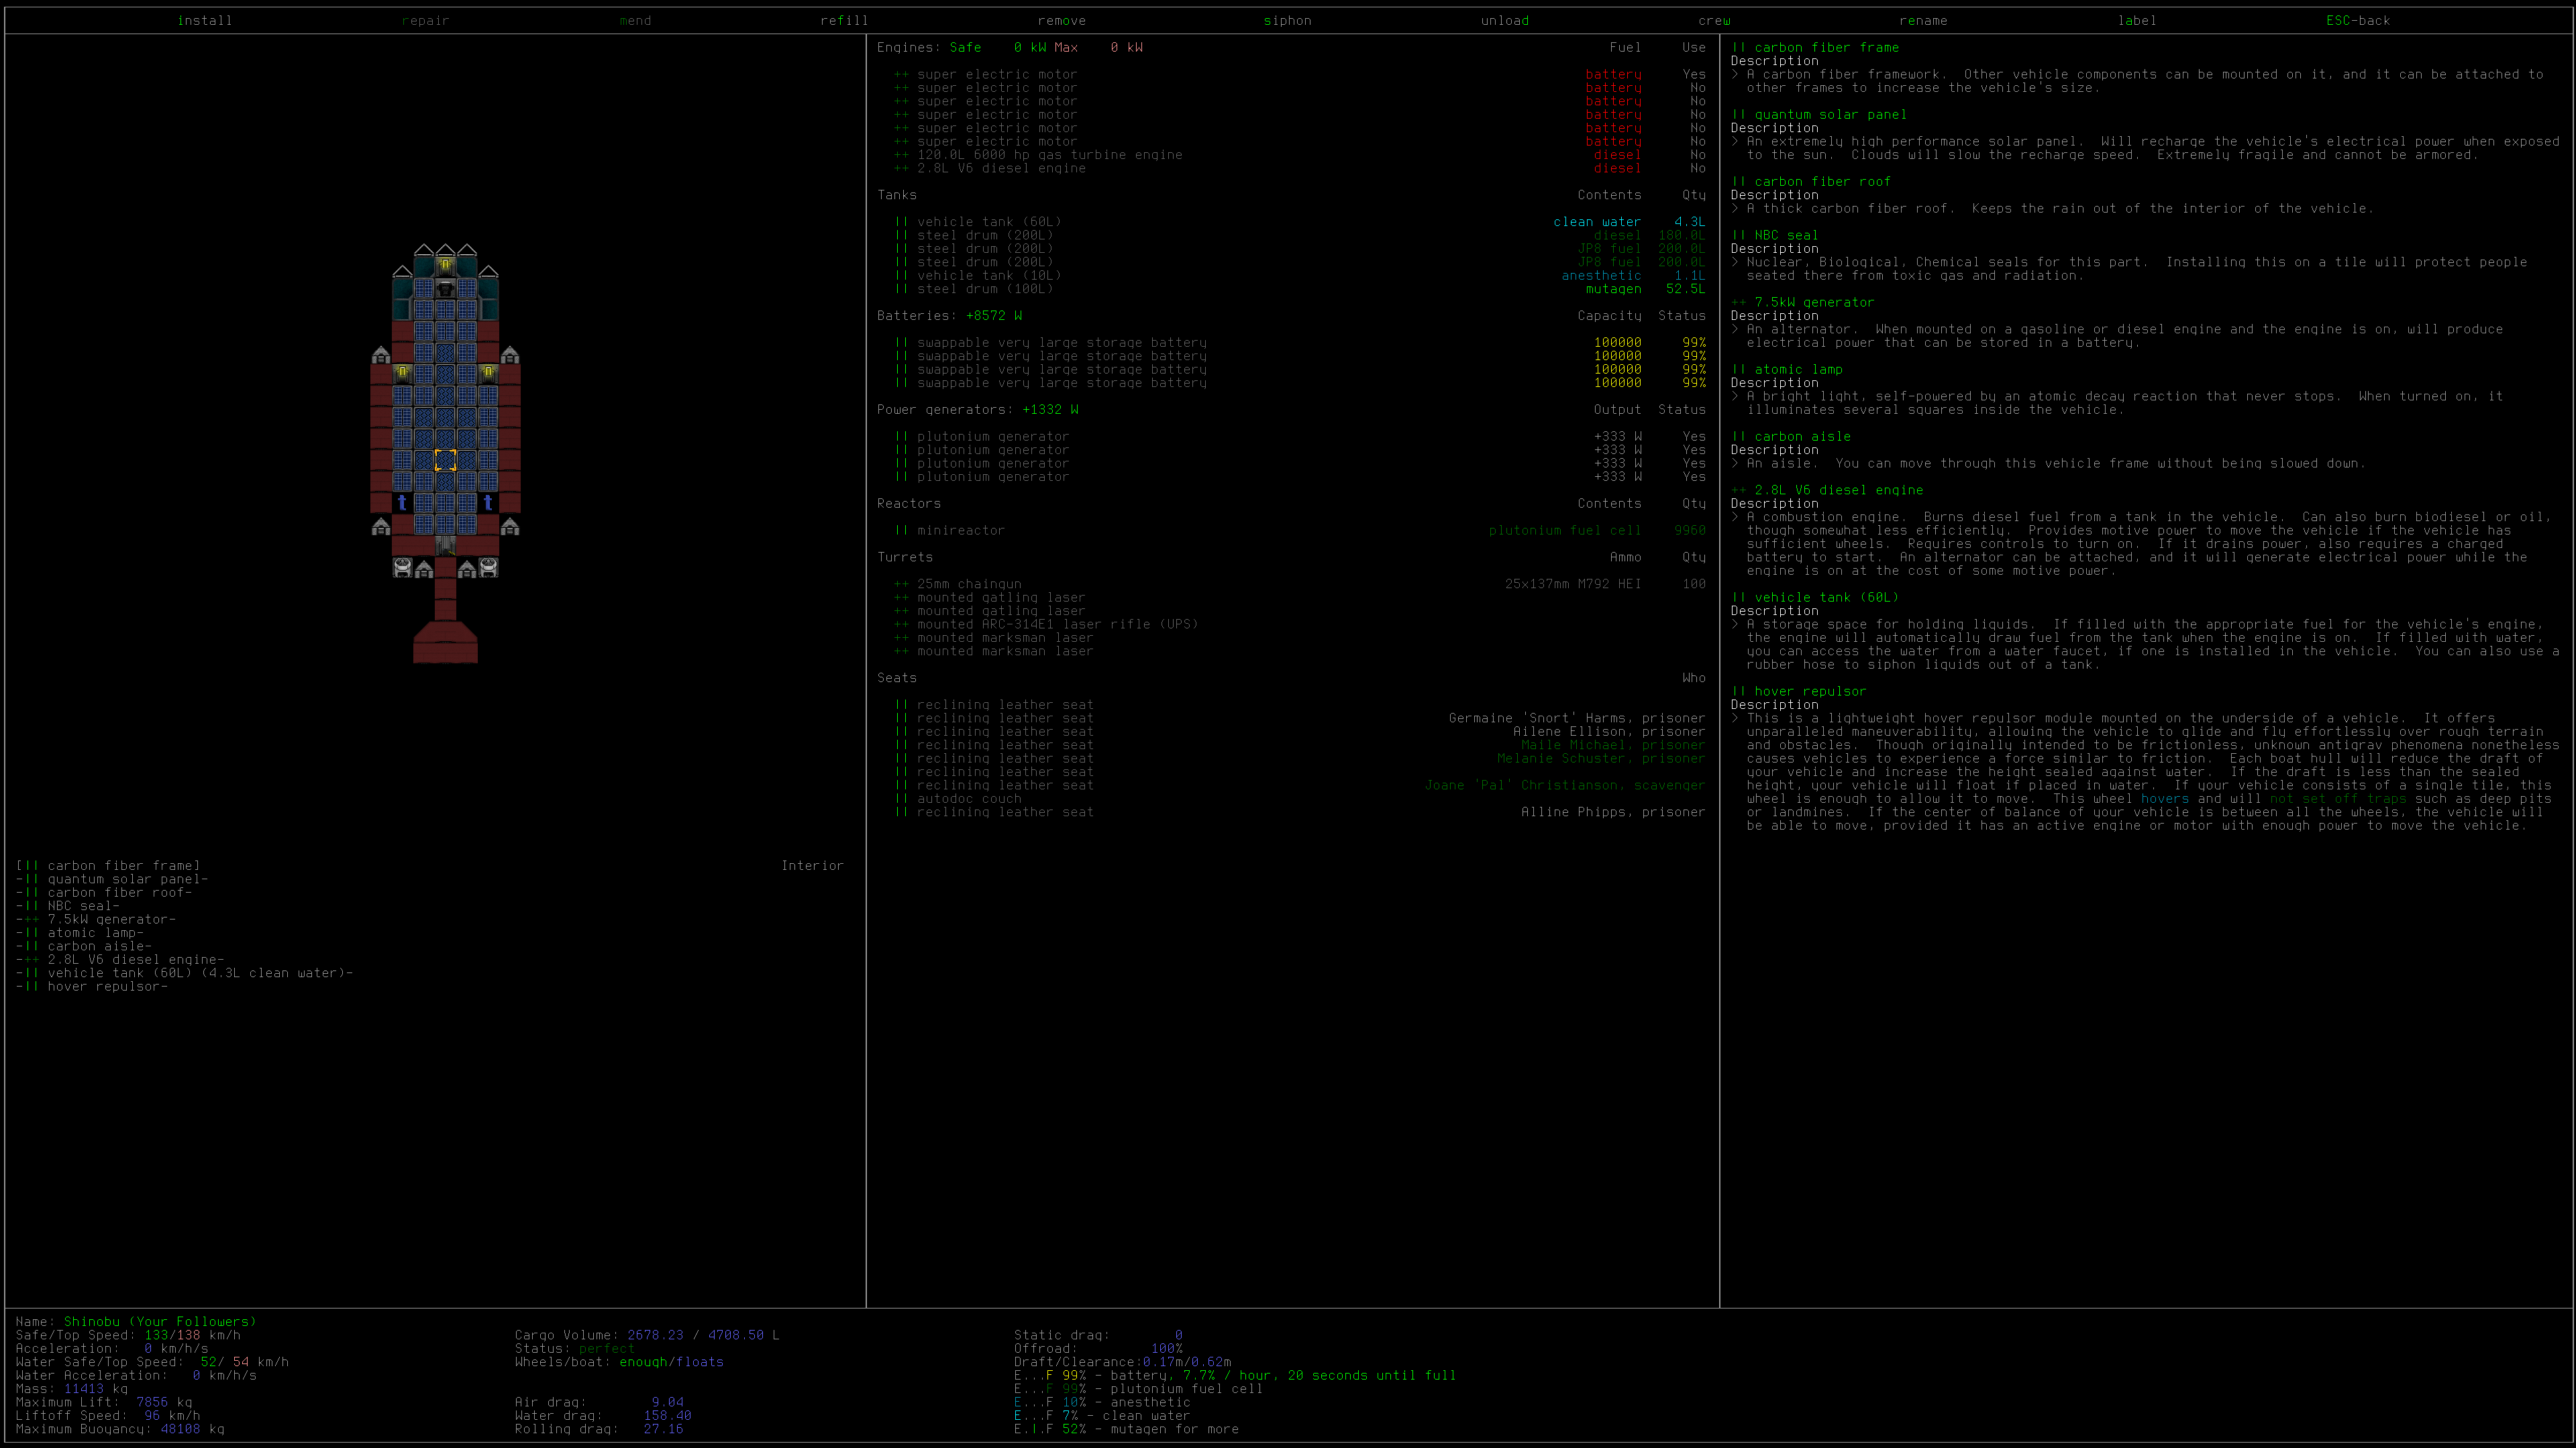Choose the mend option in the top bar
This screenshot has height=1448, width=2576.
[x=635, y=20]
